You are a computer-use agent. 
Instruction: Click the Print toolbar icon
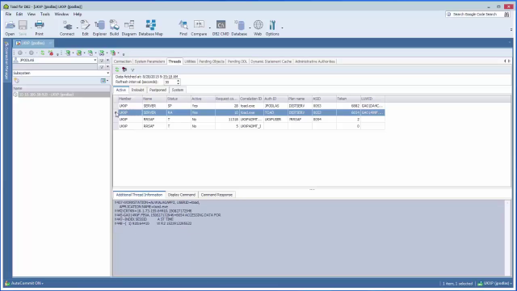click(x=40, y=27)
